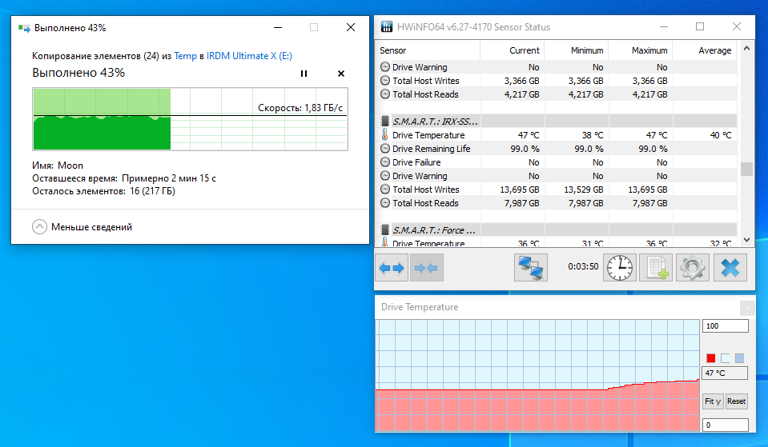Open the IRDM Ultimate X (E:) destination link
The width and height of the screenshot is (768, 447).
[249, 56]
